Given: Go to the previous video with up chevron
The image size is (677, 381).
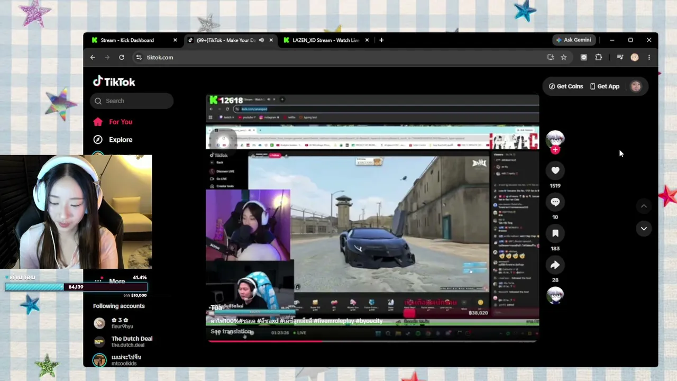Looking at the screenshot, I should [644, 206].
